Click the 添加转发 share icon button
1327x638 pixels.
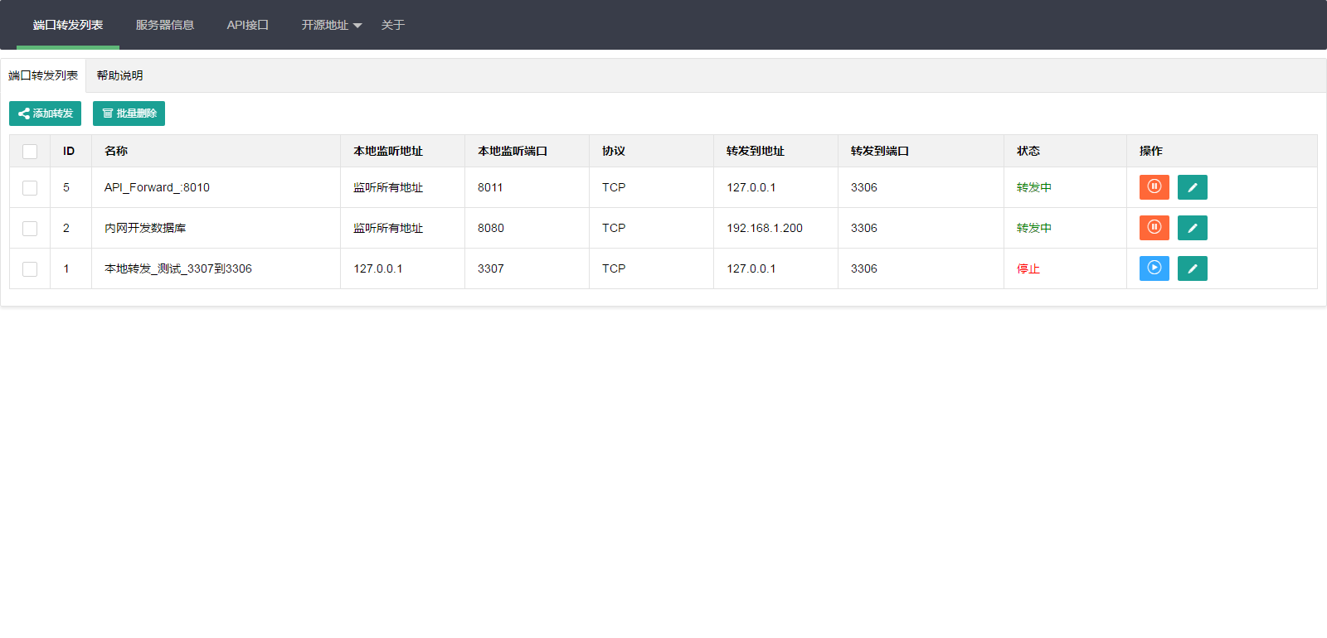[45, 114]
